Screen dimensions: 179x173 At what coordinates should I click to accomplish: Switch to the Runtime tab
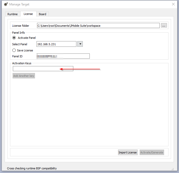13,14
